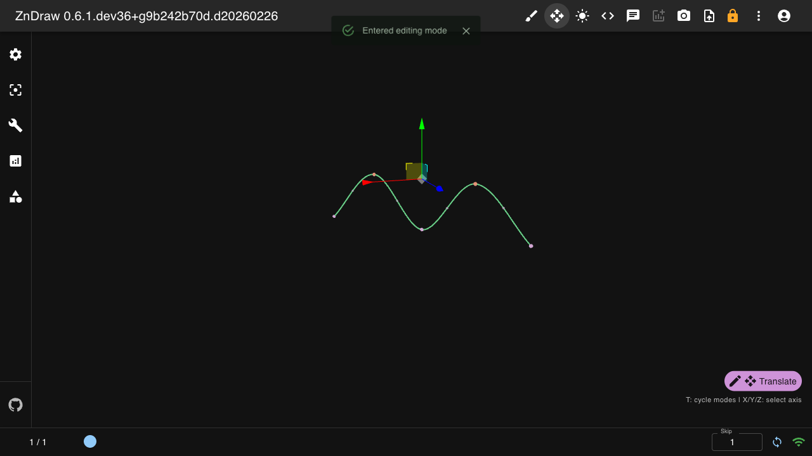The image size is (812, 456).
Task: Click the green Y-axis gizmo arrow
Action: (x=422, y=123)
